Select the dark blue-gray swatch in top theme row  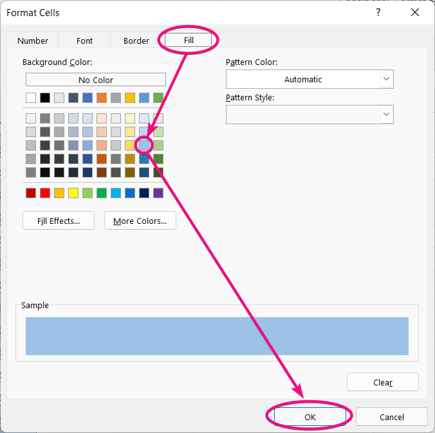(x=73, y=98)
